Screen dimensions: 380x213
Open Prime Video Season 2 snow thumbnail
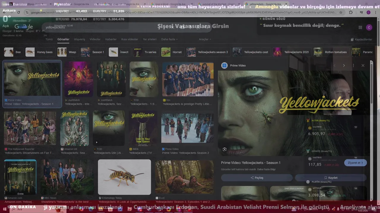[187, 128]
